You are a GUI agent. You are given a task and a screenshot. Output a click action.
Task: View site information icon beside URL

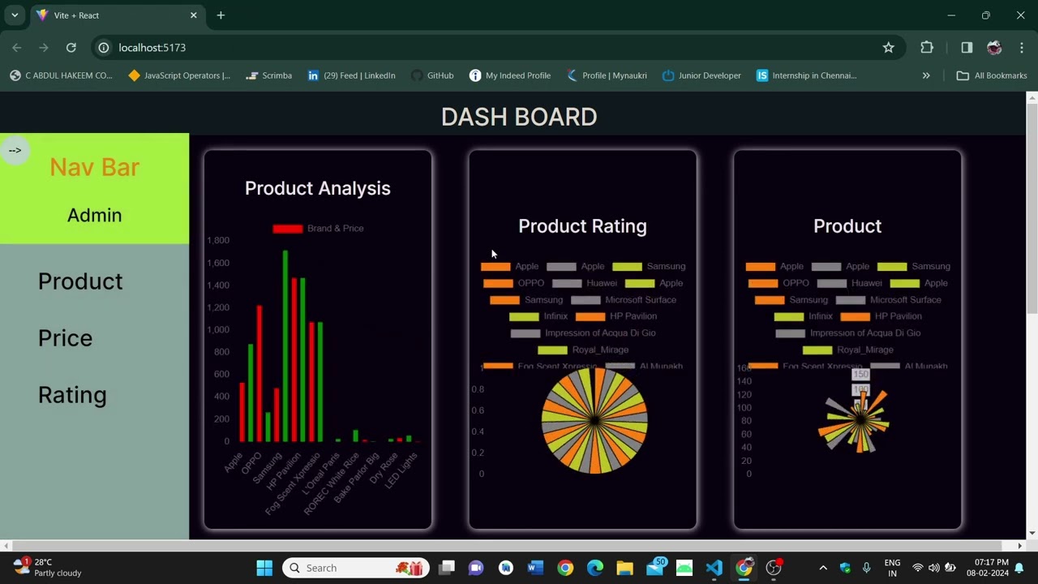pyautogui.click(x=104, y=48)
